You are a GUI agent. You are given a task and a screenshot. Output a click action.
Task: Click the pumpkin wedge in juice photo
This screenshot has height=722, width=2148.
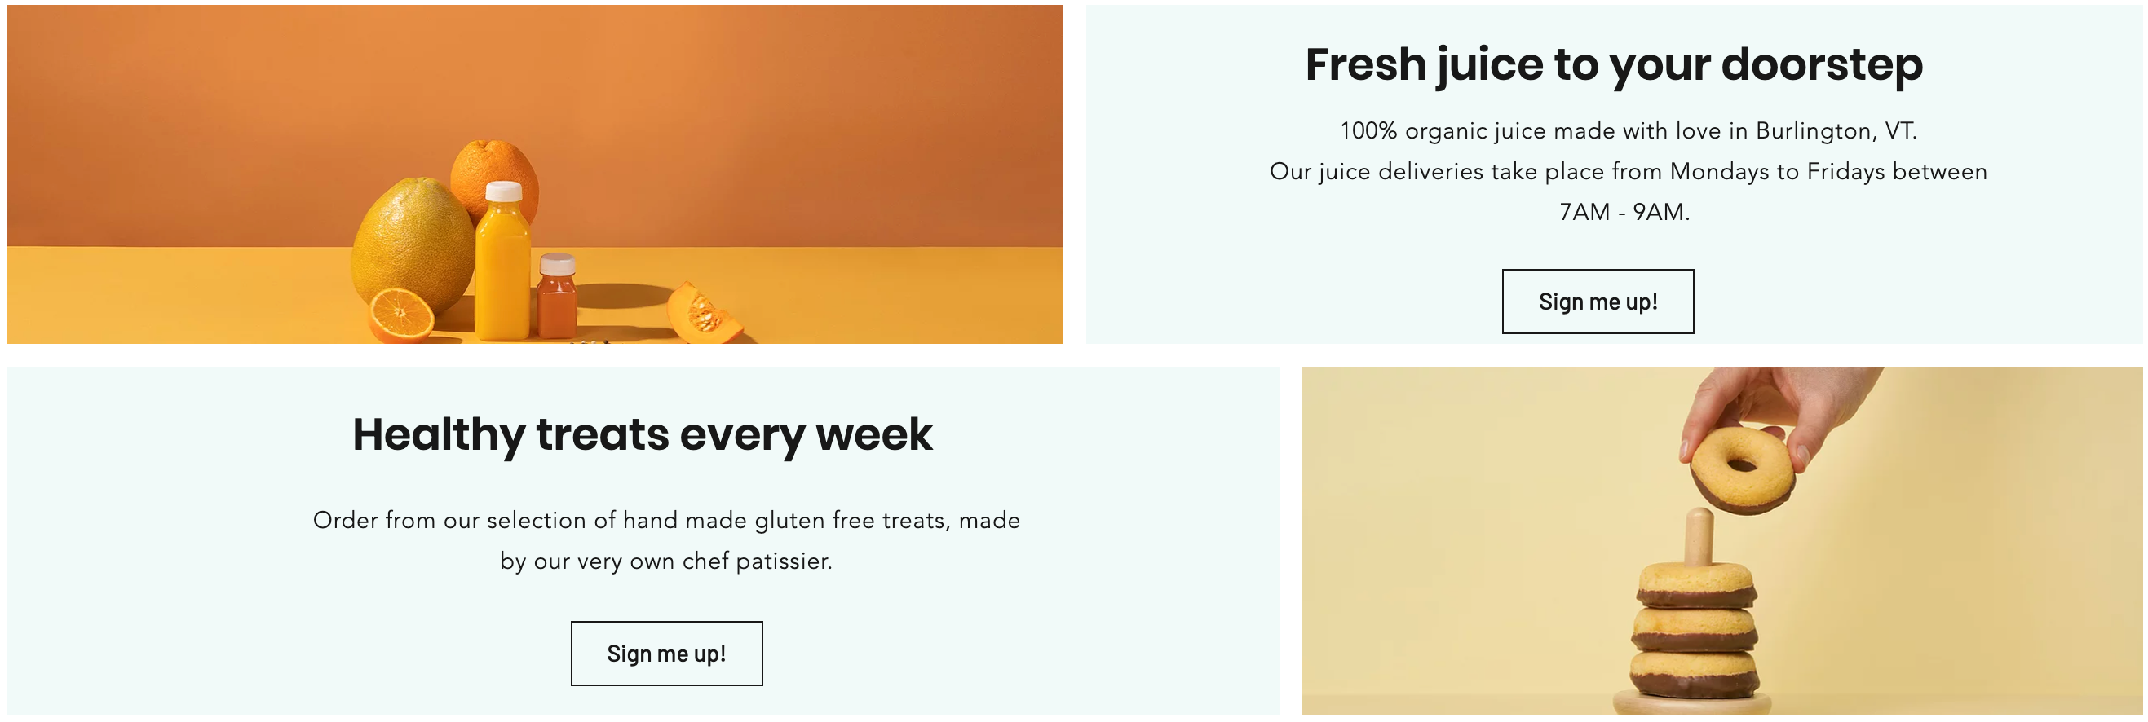pos(704,312)
